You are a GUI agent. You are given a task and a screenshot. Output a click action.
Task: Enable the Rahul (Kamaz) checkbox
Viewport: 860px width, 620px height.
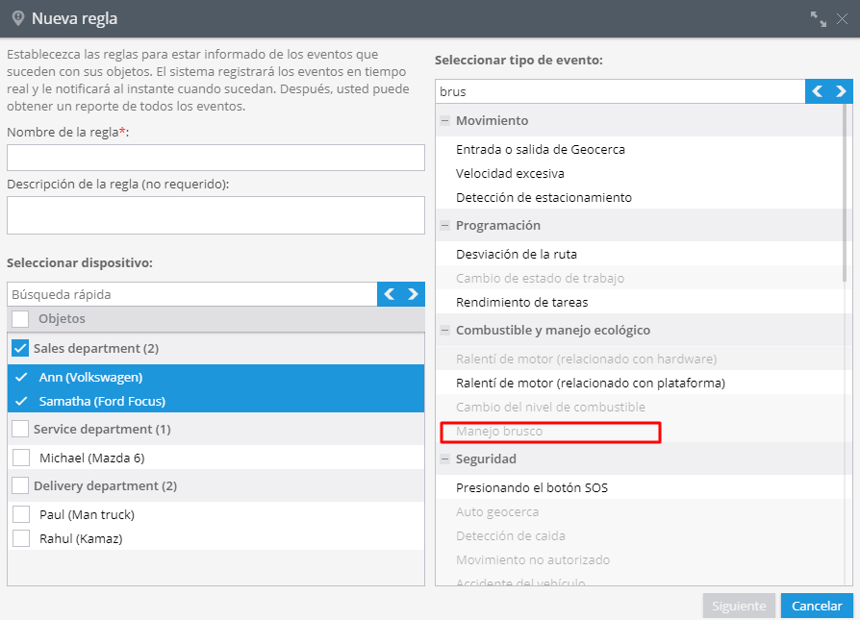pyautogui.click(x=21, y=538)
